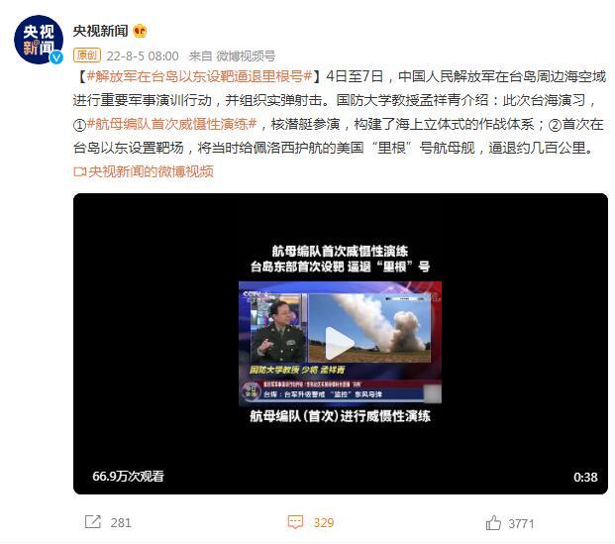Open the 央视新闻的微博视频 link
The image size is (615, 544).
coord(151,171)
